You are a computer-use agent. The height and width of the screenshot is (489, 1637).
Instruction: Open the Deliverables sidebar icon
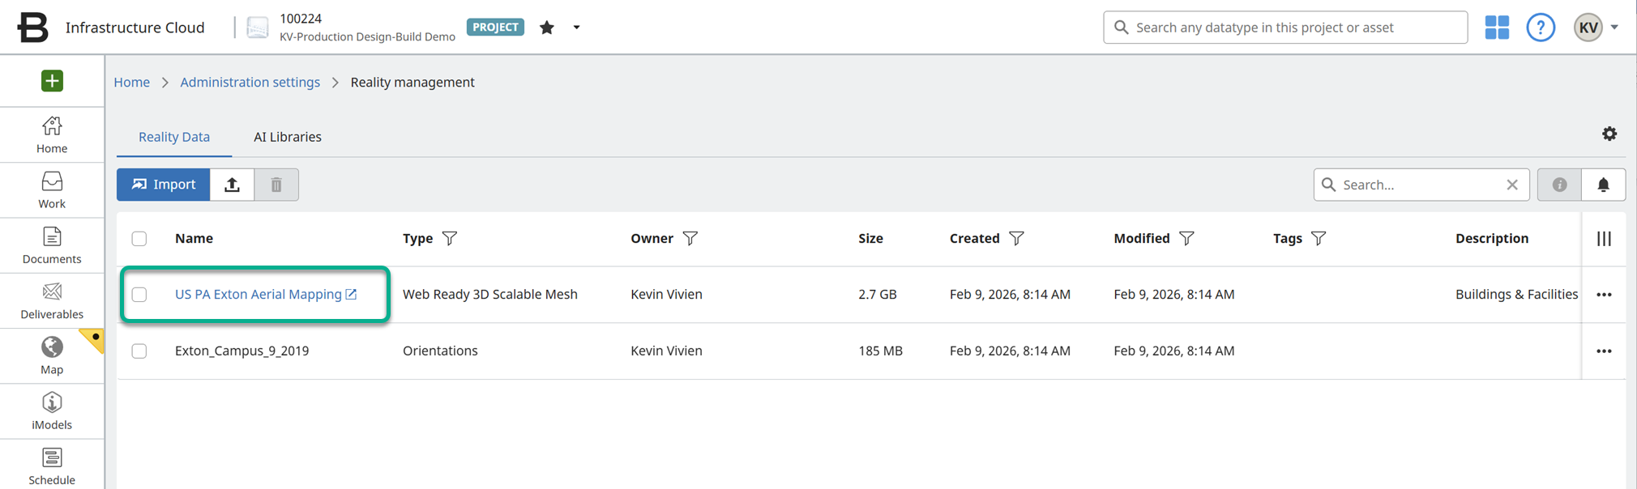pos(52,300)
